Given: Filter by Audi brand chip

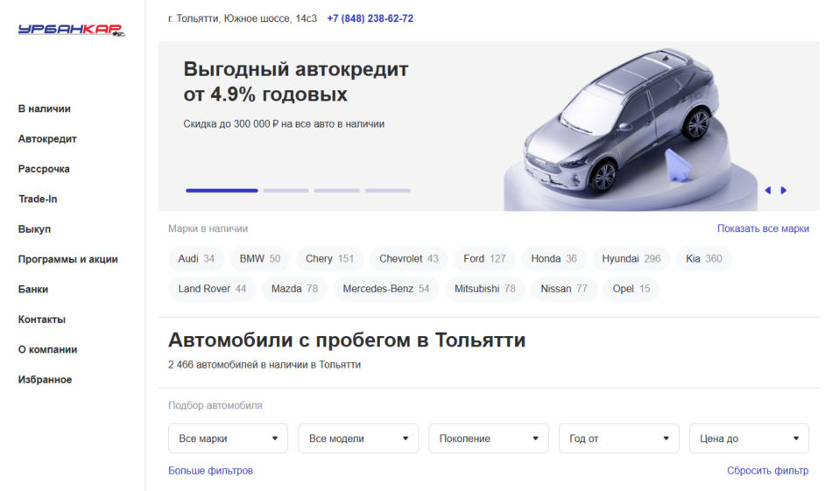Looking at the screenshot, I should [x=196, y=259].
